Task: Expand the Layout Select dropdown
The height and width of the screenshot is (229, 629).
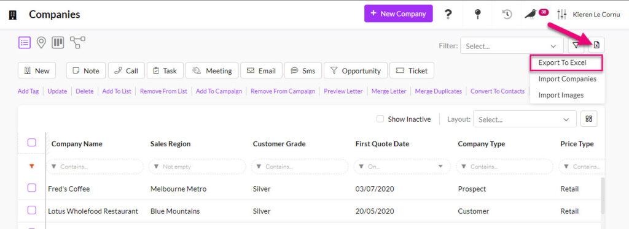Action: coord(525,119)
